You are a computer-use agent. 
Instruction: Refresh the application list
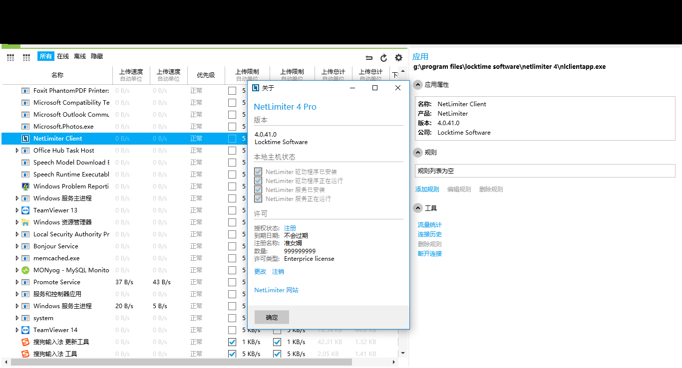click(x=383, y=58)
